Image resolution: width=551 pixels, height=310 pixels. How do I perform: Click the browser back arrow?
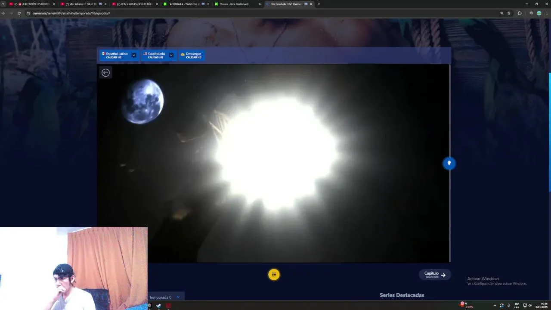[4, 13]
